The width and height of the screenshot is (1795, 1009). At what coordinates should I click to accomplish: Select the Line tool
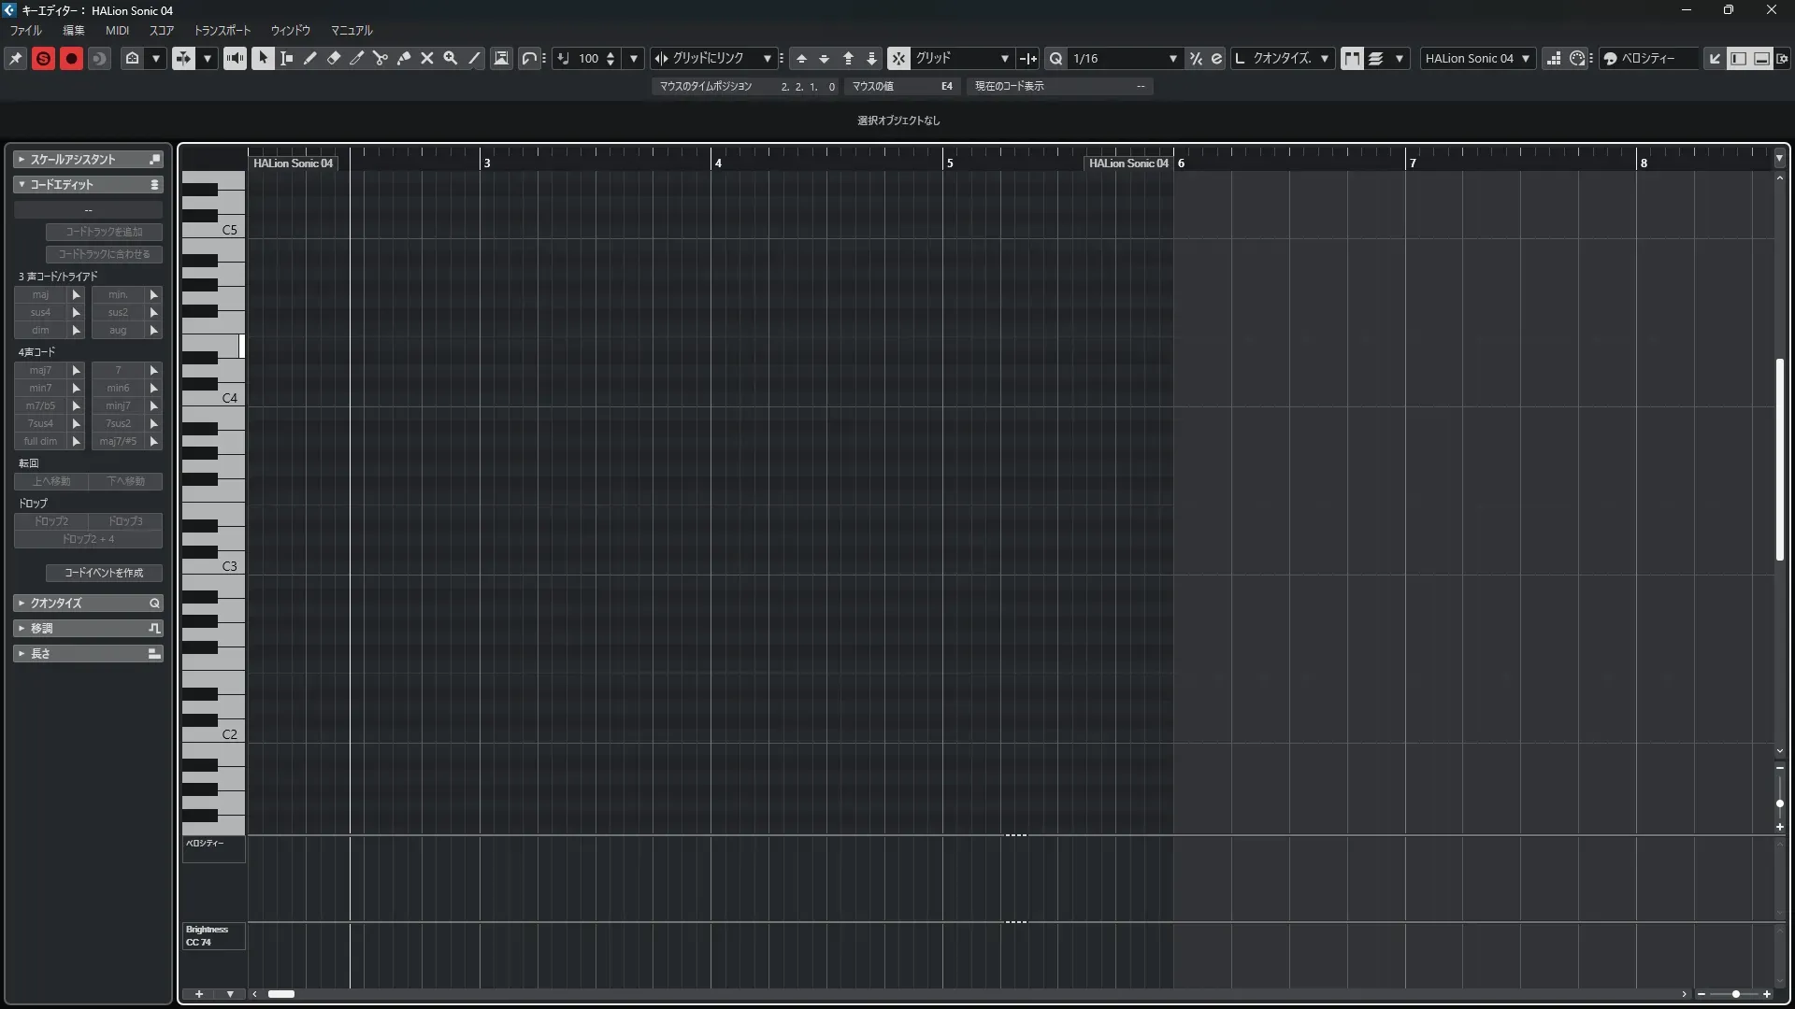pos(474,58)
